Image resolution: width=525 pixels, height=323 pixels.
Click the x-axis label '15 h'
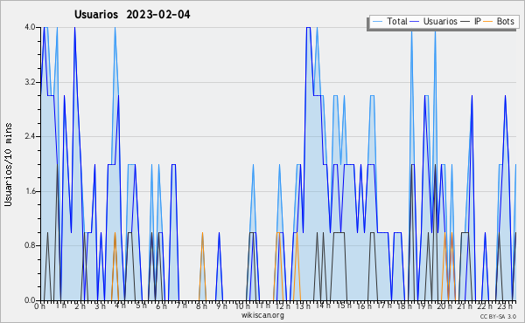pyautogui.click(x=344, y=306)
